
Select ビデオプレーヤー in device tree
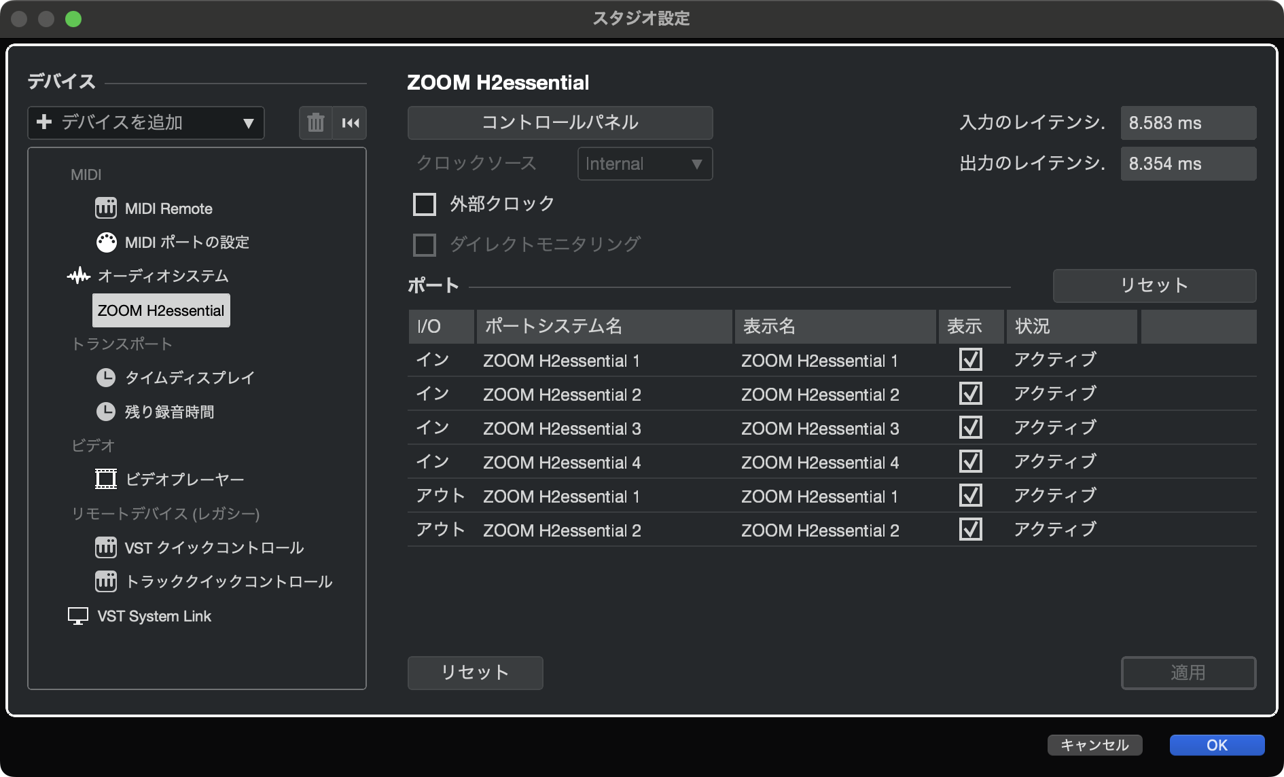pos(185,480)
